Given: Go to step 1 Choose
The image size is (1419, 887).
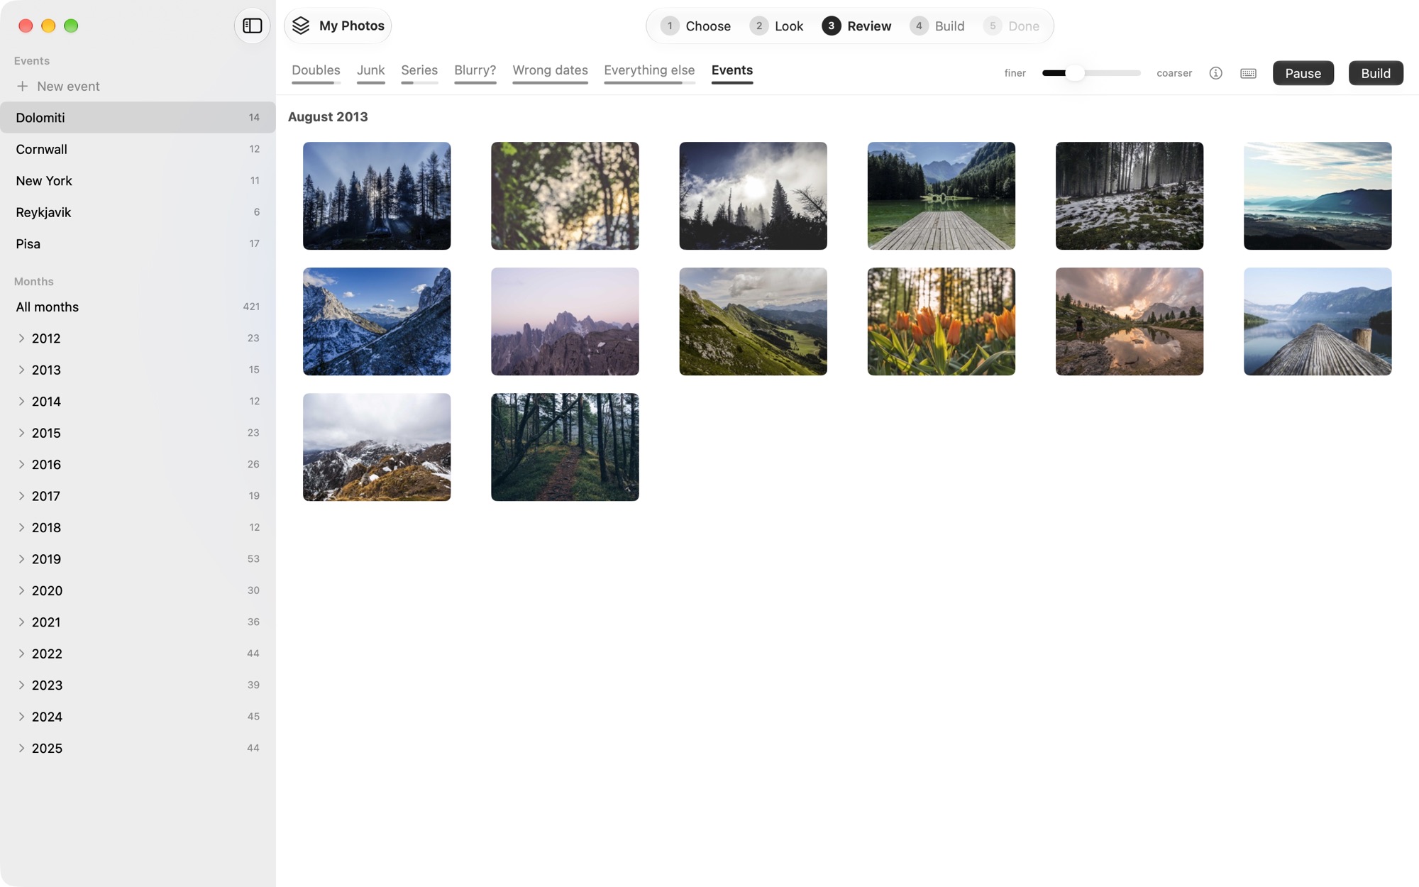Looking at the screenshot, I should click(695, 26).
